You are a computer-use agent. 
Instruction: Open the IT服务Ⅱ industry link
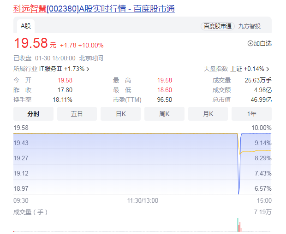[x=51, y=69]
